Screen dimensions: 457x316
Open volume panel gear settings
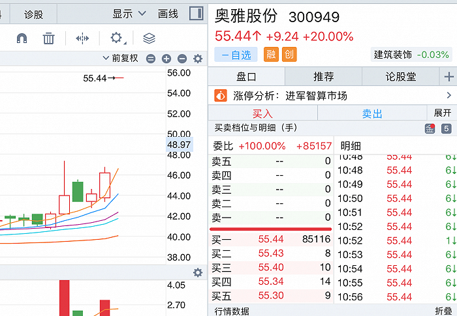198,272
